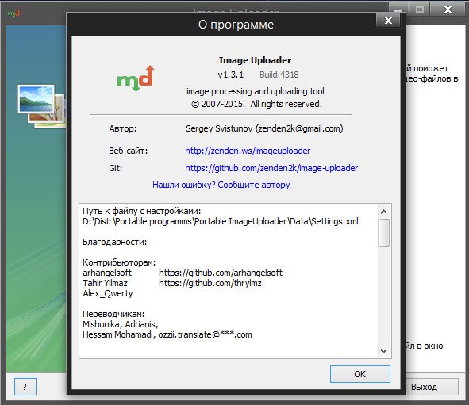Click the Image Uploader logo in the dialog
Image resolution: width=469 pixels, height=405 pixels.
click(x=136, y=78)
